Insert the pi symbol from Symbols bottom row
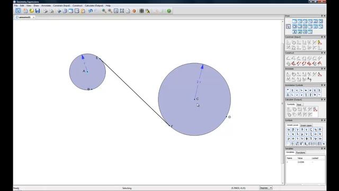 (x=324, y=144)
